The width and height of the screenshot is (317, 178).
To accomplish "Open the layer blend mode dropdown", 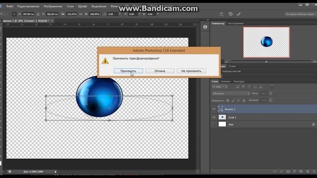I will click(x=231, y=93).
